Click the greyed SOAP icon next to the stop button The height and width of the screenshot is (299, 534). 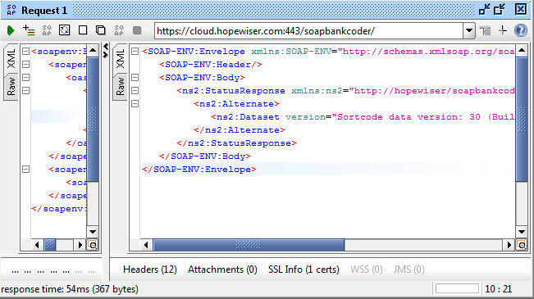(x=119, y=30)
